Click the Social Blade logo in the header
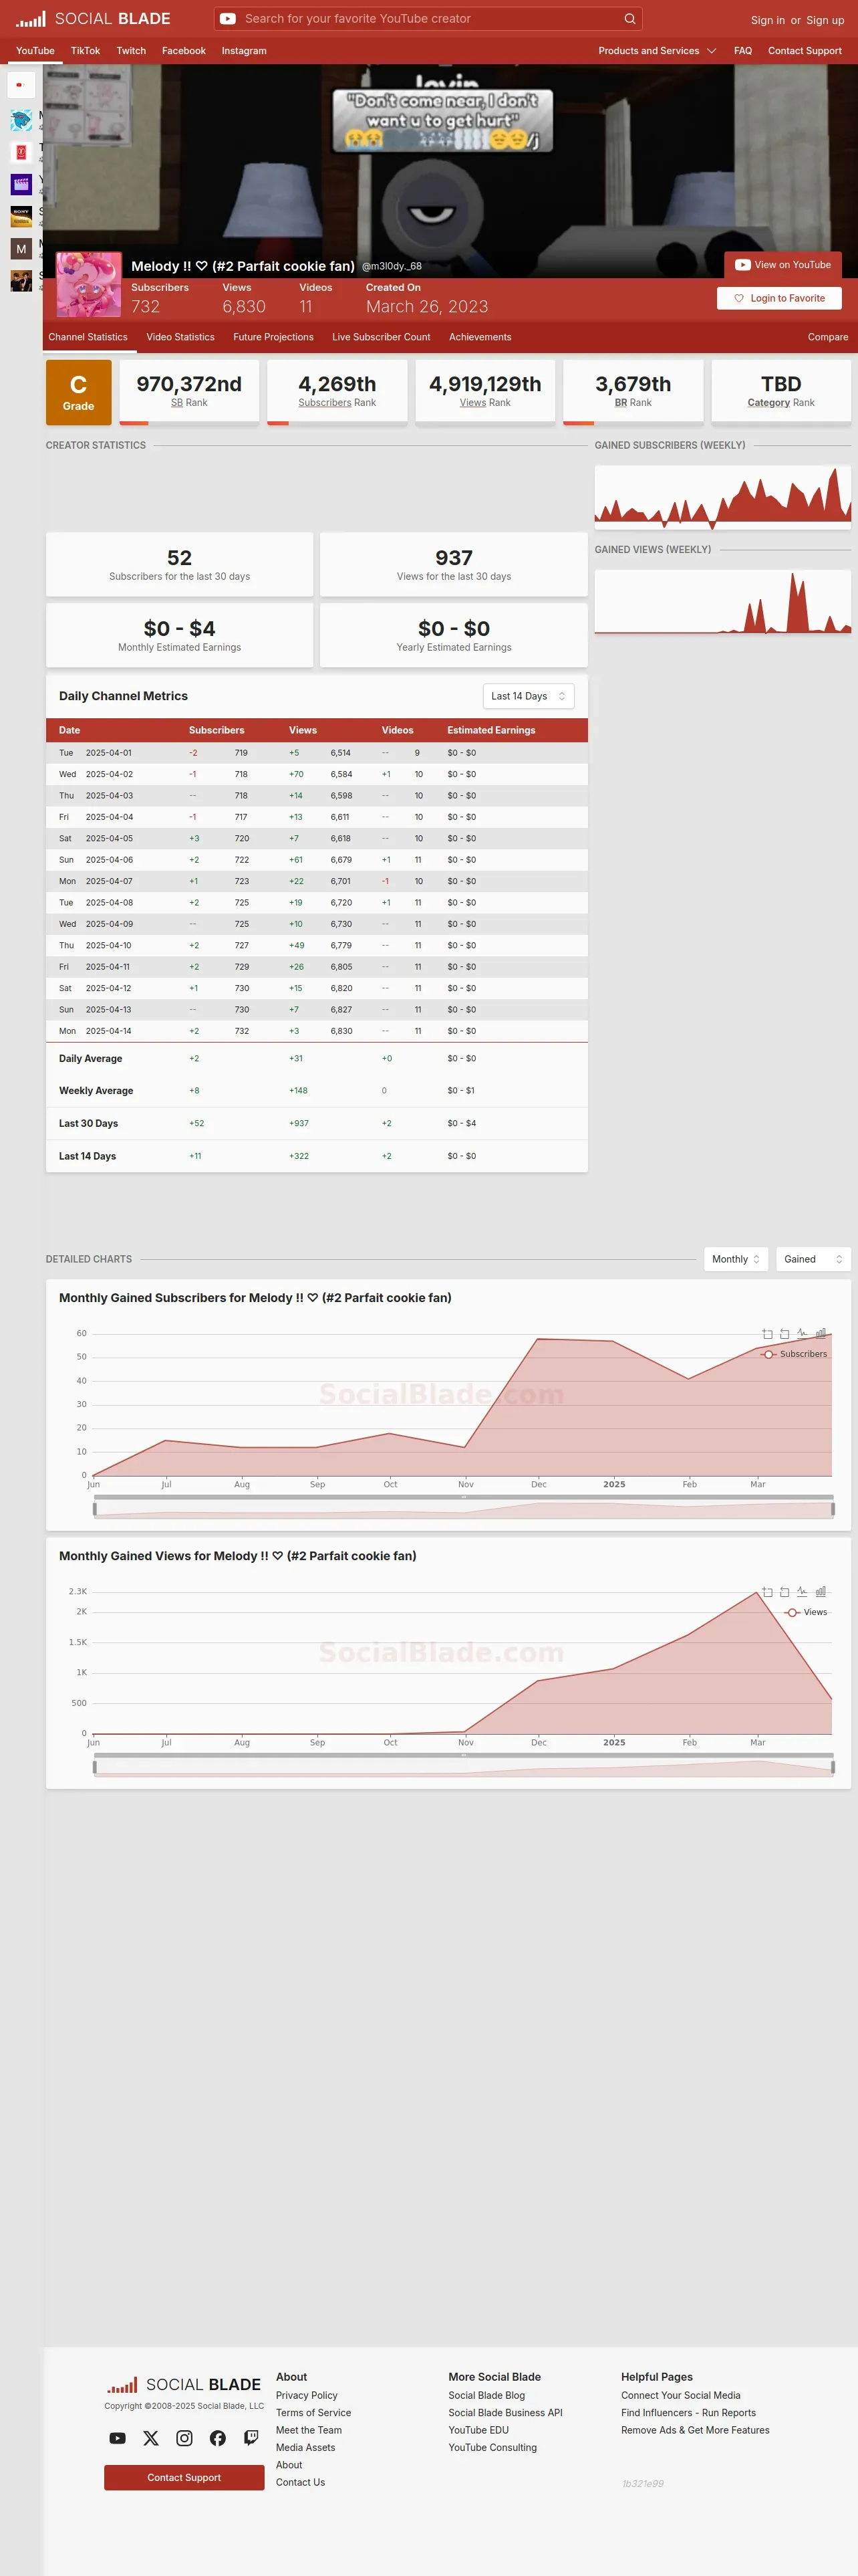This screenshot has height=2576, width=858. click(x=93, y=19)
